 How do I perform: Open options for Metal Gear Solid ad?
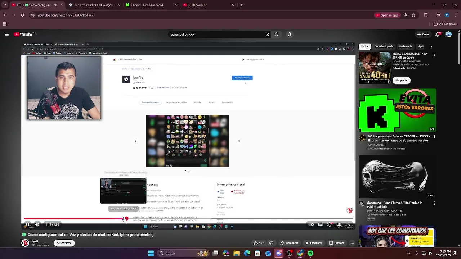(434, 54)
